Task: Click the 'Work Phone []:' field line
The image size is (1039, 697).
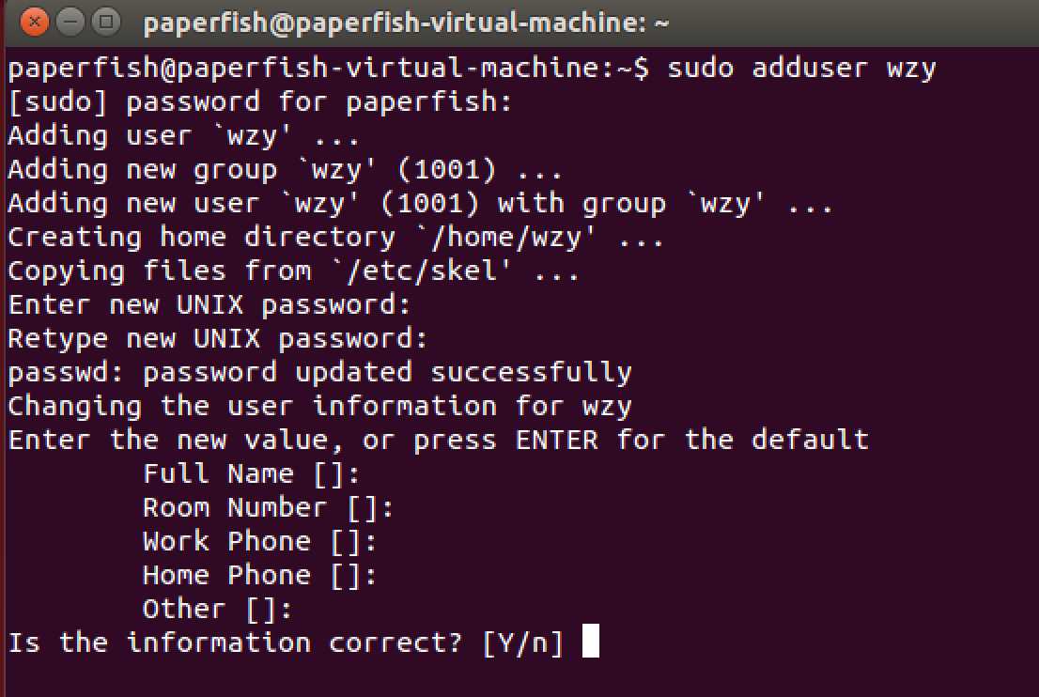Action: coord(259,541)
